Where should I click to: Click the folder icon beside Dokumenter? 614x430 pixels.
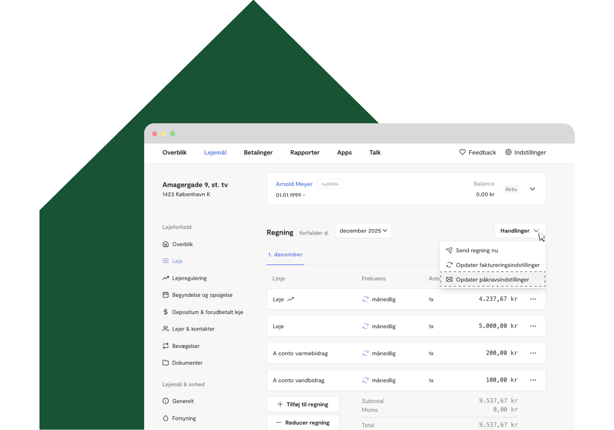click(x=165, y=363)
